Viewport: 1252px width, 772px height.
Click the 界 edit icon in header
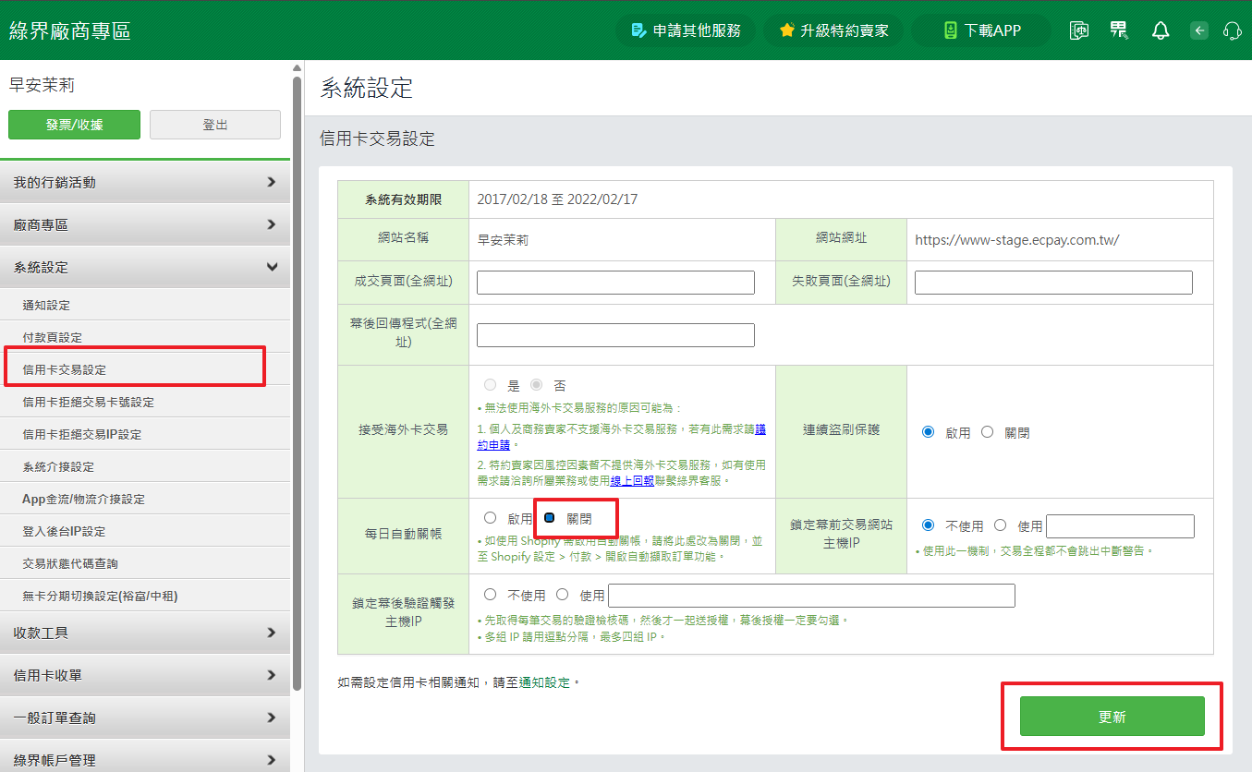coord(1119,30)
